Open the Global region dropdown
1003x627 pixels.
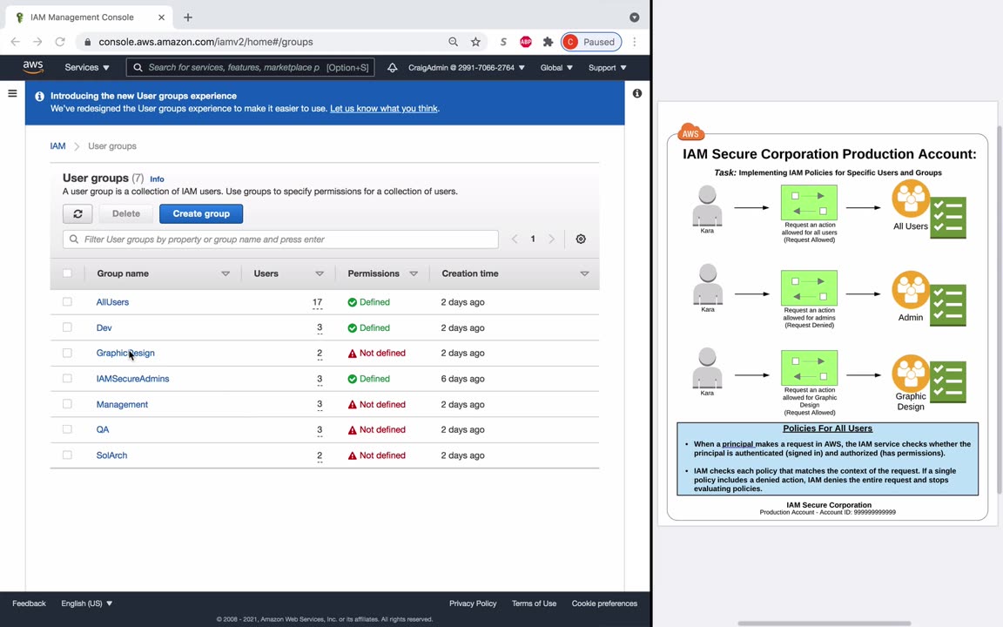tap(555, 67)
